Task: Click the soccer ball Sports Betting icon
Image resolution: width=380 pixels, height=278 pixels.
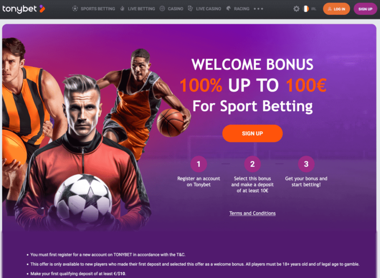Action: [x=75, y=9]
